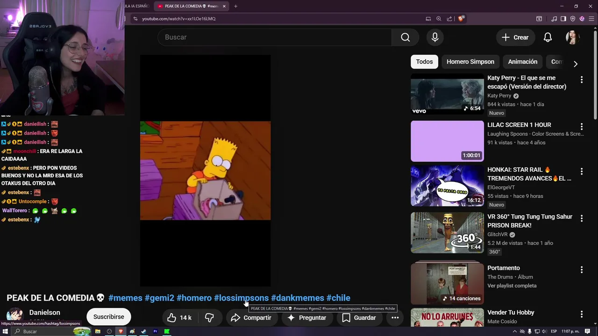Click the #chile hashtag
Screen dimensions: 598x336
click(338, 298)
